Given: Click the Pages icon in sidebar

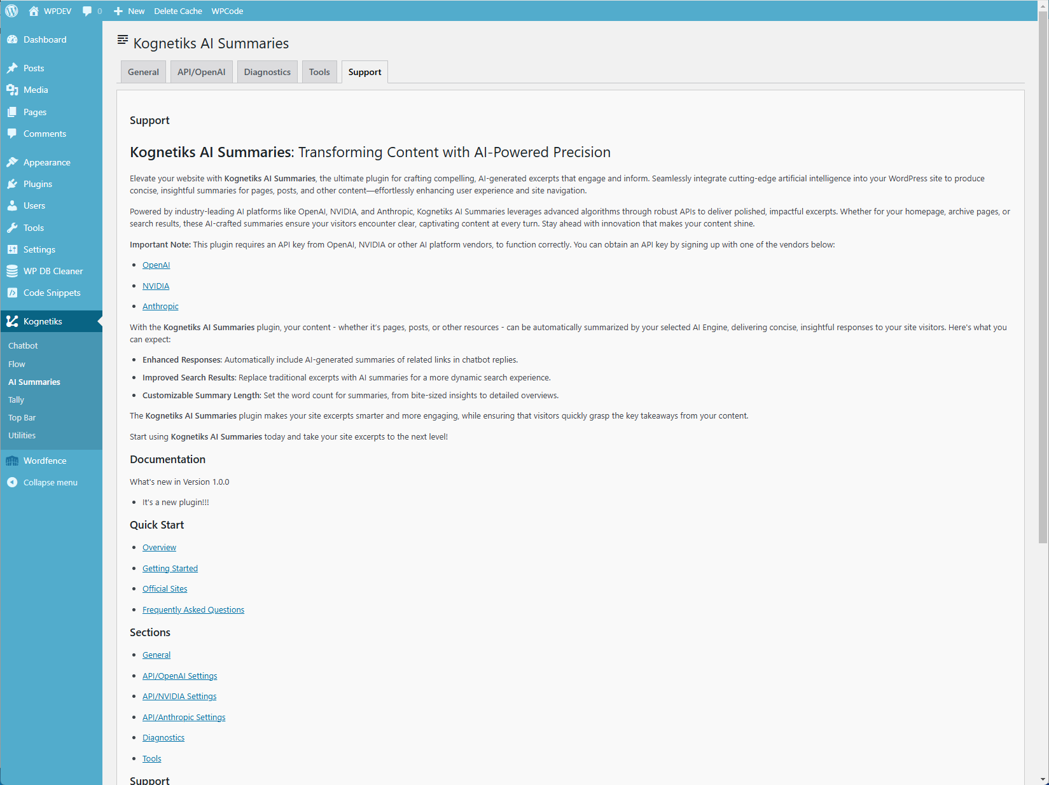Looking at the screenshot, I should [12, 112].
